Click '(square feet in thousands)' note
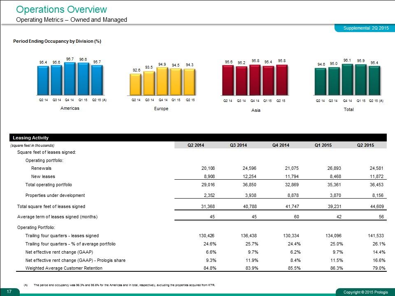395x296 pixels. (32, 146)
